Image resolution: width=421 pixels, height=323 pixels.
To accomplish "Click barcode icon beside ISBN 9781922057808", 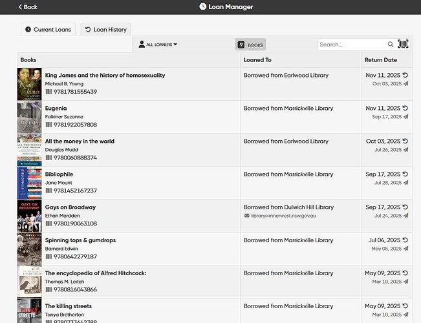I will point(49,125).
